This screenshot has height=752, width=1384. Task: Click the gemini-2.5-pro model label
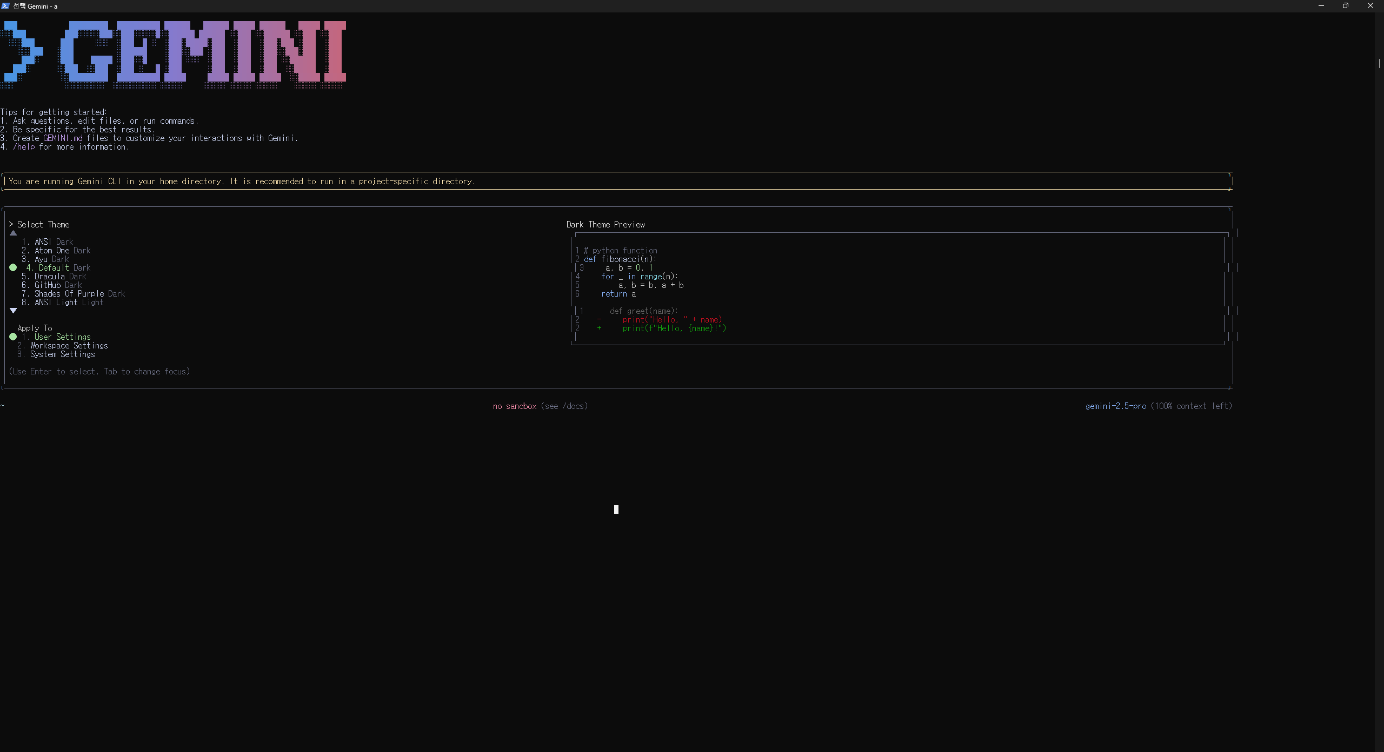(1115, 406)
